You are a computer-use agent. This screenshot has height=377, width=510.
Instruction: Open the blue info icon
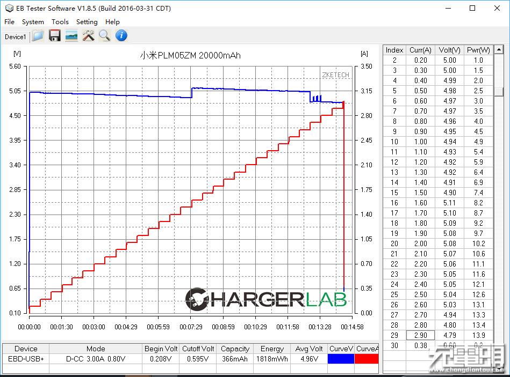click(121, 36)
